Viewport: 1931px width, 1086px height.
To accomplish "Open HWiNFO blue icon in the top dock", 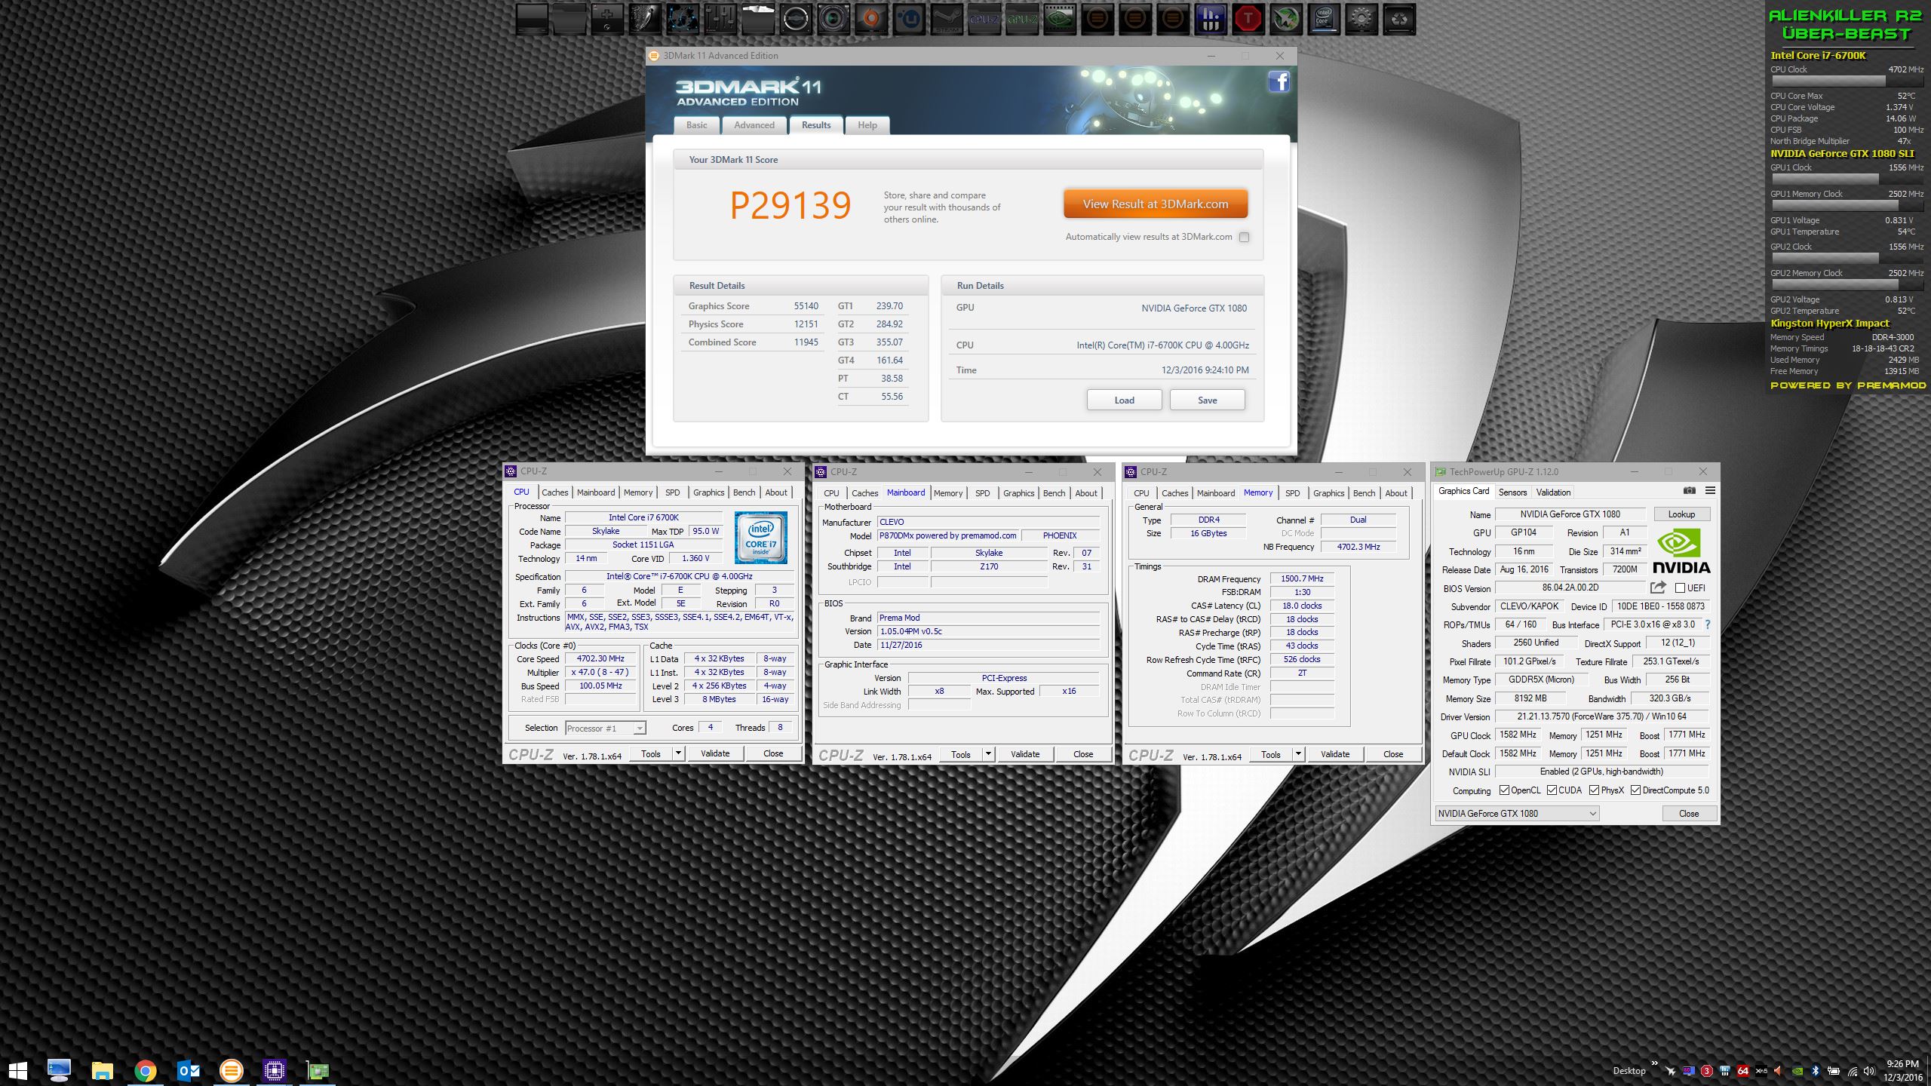I will click(x=1211, y=20).
